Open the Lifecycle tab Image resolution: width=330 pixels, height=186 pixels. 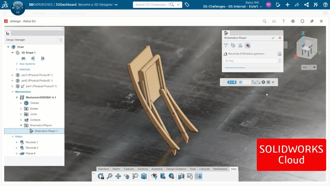coord(204,169)
